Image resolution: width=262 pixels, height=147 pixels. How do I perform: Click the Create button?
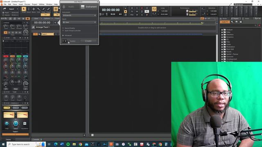pyautogui.click(x=88, y=41)
